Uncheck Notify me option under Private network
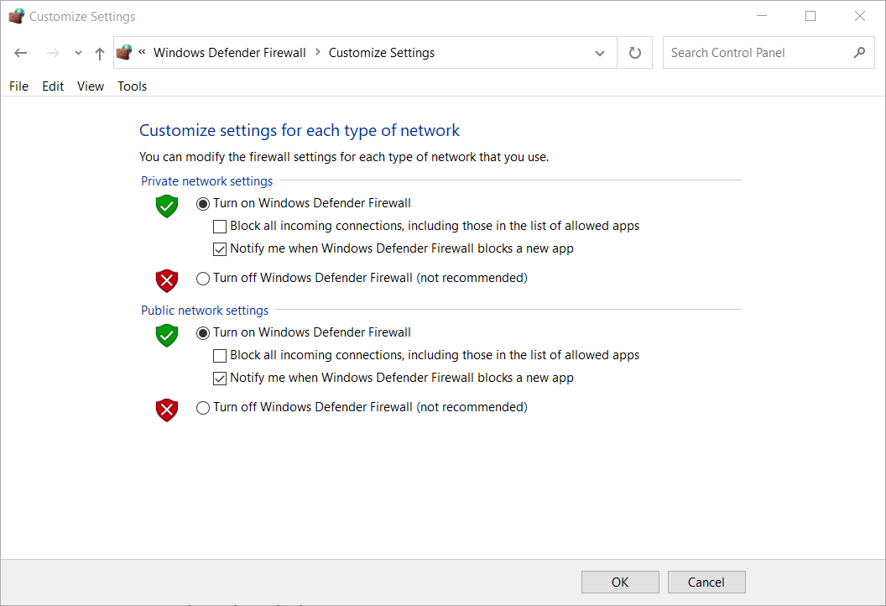 tap(220, 249)
